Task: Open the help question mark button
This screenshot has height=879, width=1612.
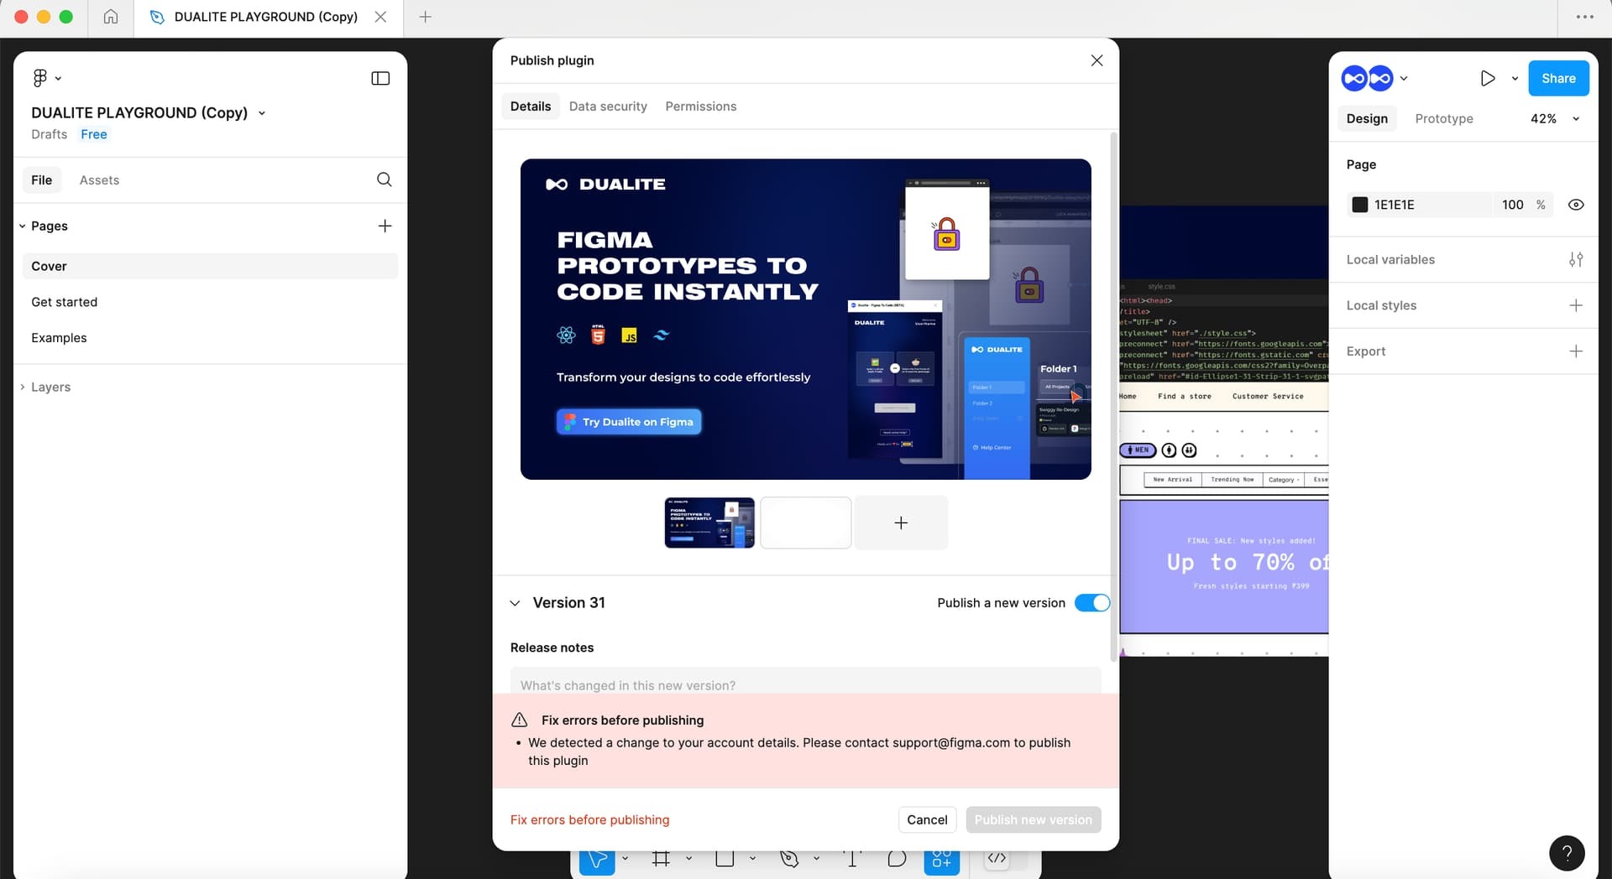Action: 1567,853
